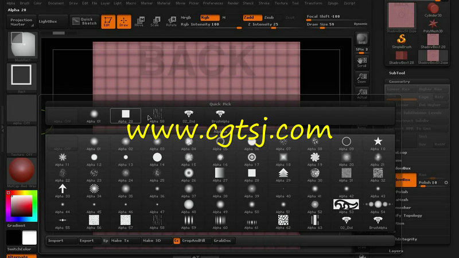
Task: Open the Transform menu
Action: 313,3
